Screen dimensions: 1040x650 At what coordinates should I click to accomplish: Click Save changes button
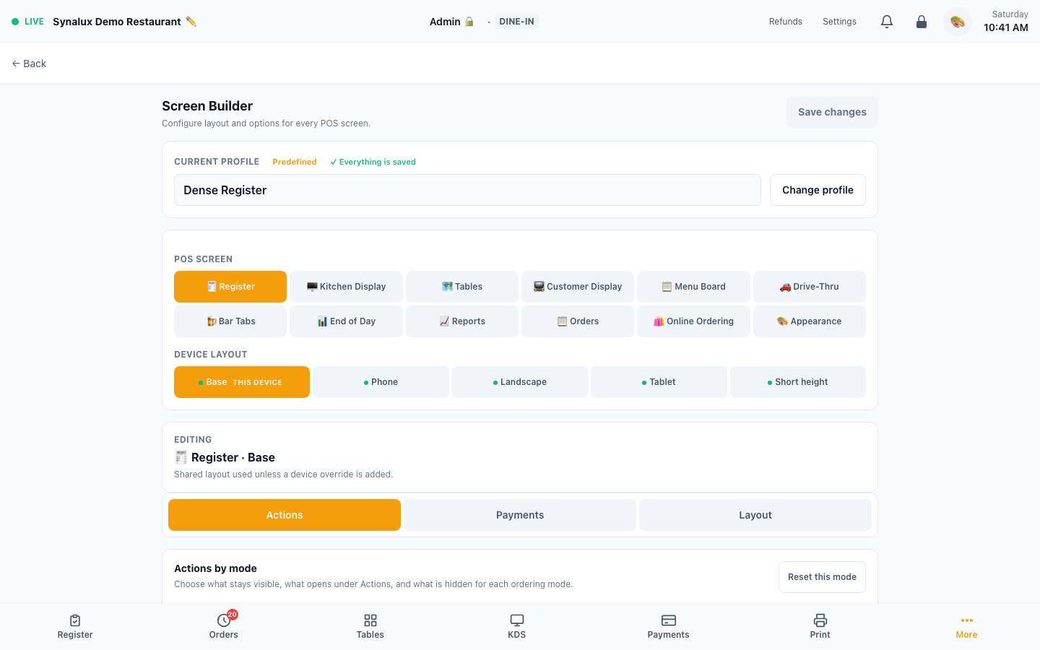click(x=832, y=112)
